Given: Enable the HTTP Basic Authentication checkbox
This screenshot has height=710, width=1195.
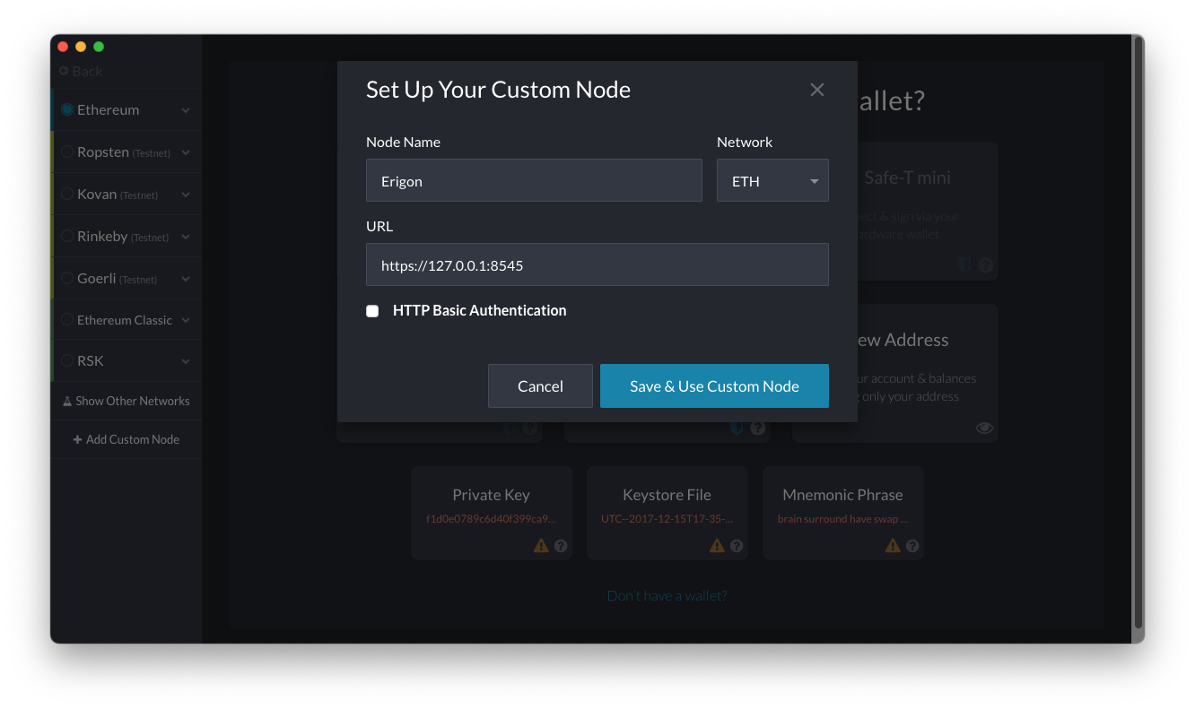Looking at the screenshot, I should [372, 311].
